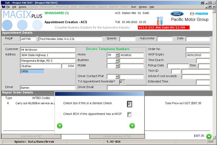
Task: Click the blue OPEN status field
Action: coord(32,71)
